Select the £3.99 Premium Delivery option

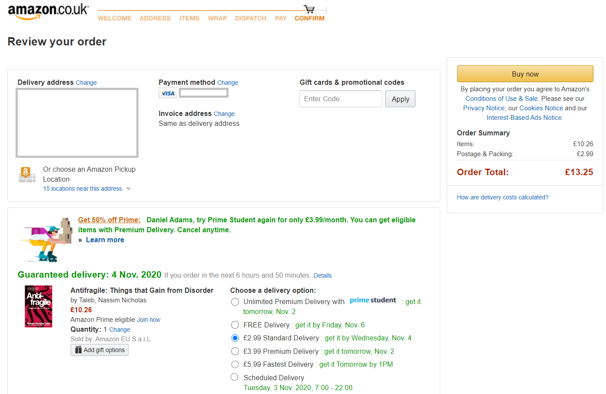point(235,351)
